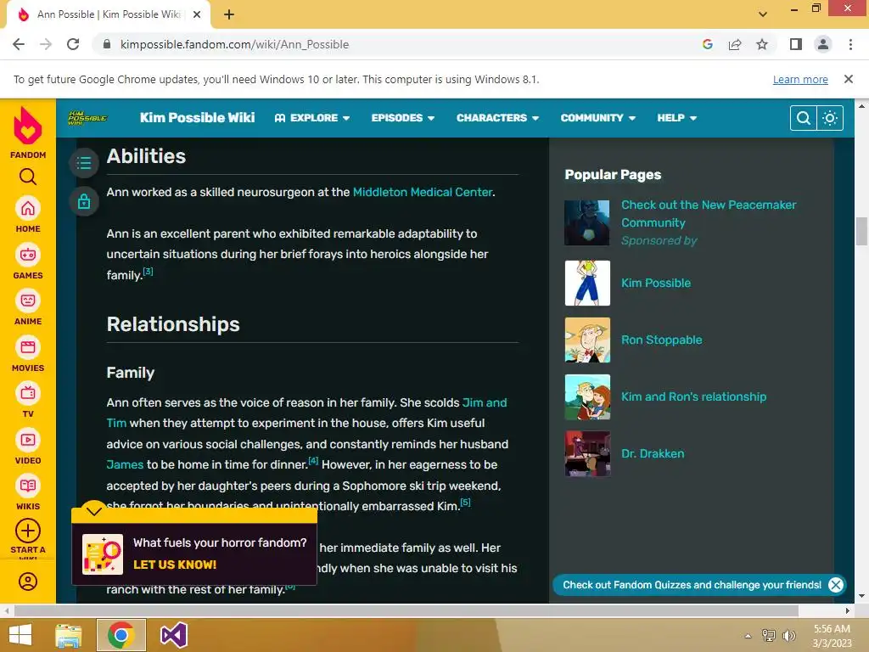
Task: Click the Ron Stoppable thumbnail image
Action: pyautogui.click(x=587, y=340)
